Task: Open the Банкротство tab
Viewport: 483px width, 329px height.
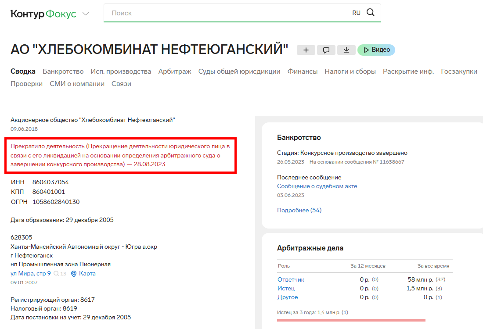Action: coord(63,72)
